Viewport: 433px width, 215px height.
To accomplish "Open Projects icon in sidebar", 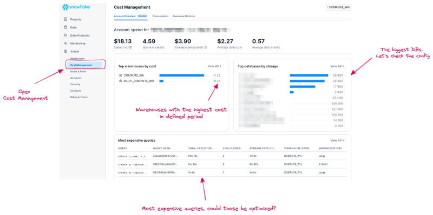I will click(x=65, y=19).
